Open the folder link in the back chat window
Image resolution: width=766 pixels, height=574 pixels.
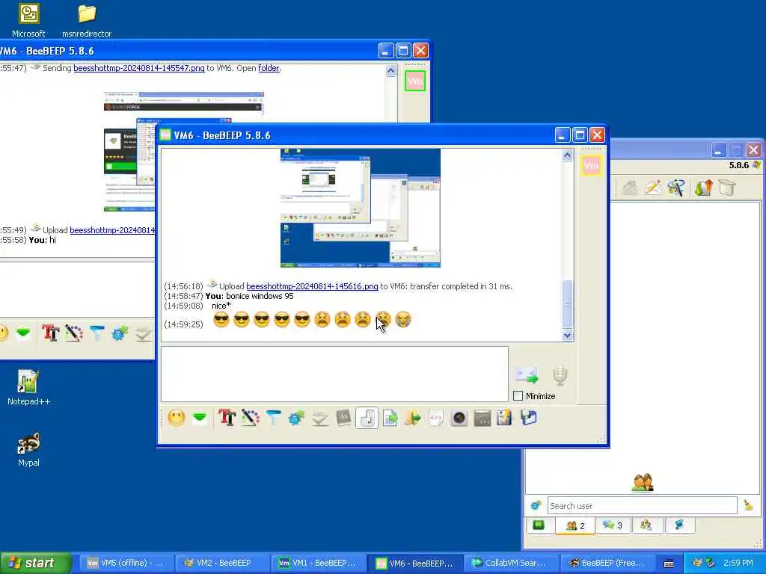[269, 68]
